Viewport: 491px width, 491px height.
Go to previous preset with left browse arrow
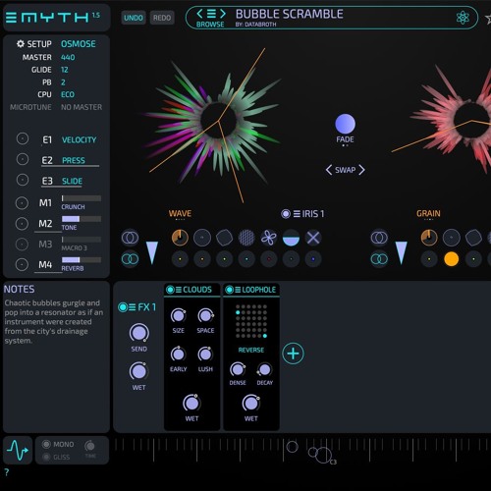tap(199, 14)
